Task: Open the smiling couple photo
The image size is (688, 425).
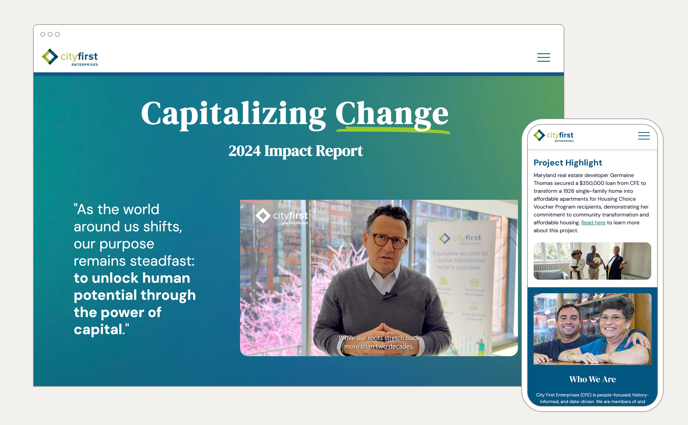Action: pyautogui.click(x=592, y=329)
